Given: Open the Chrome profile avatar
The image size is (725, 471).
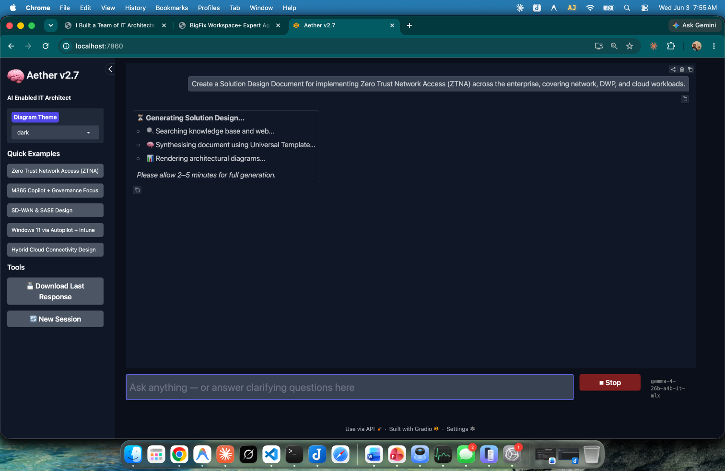Looking at the screenshot, I should click(x=697, y=46).
